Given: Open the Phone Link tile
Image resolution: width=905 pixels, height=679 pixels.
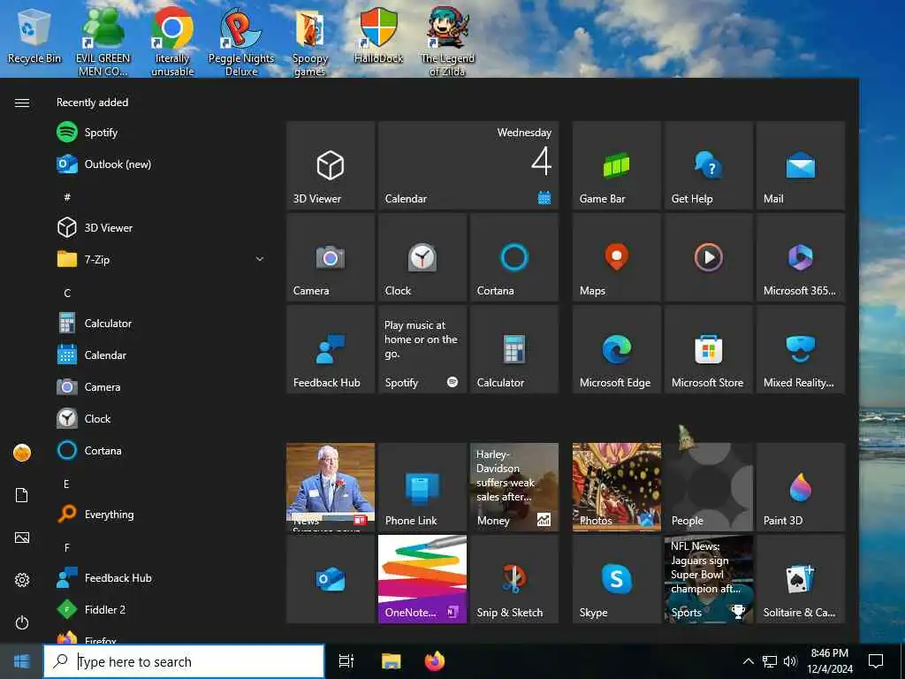Looking at the screenshot, I should [422, 487].
